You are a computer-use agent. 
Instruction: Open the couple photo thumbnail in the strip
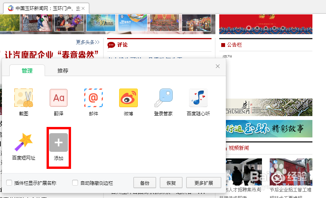coord(37,23)
